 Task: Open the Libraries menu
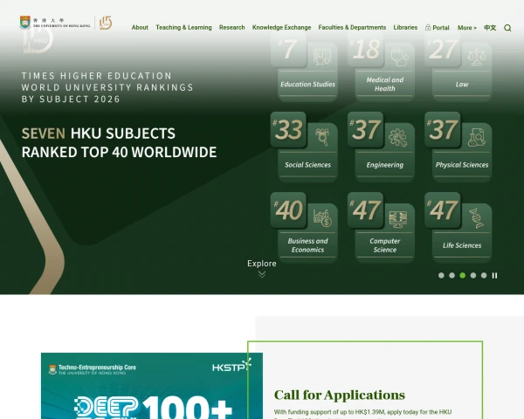pos(405,27)
